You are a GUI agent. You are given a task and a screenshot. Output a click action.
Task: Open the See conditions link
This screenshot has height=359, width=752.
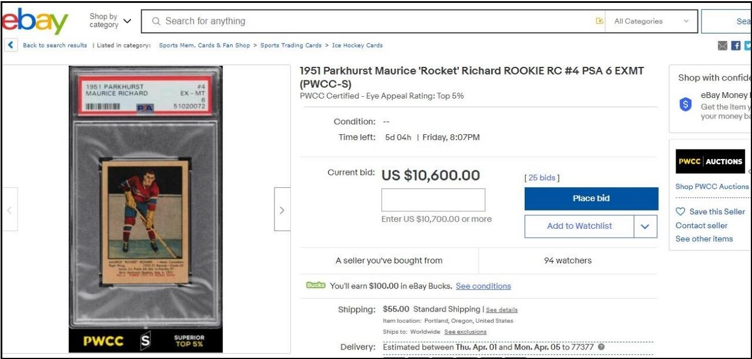[x=483, y=286]
